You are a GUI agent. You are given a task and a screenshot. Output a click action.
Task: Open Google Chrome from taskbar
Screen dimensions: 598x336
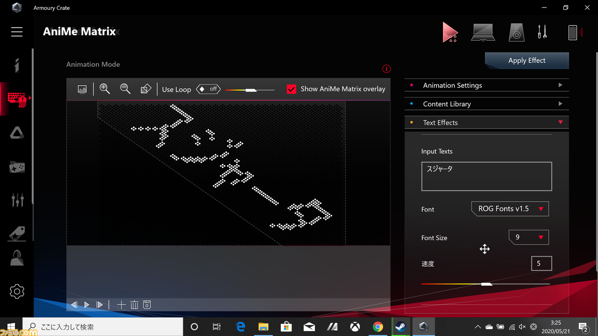378,327
